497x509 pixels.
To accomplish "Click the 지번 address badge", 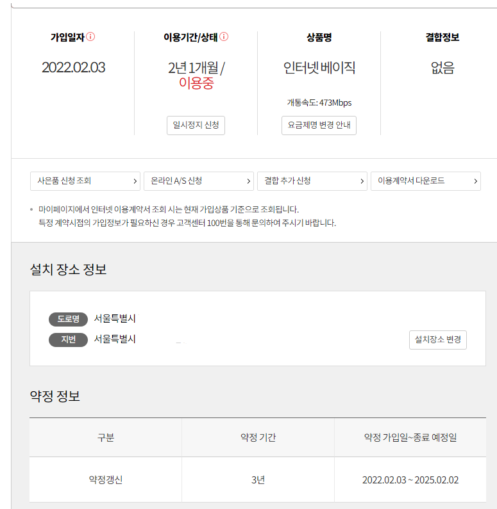I will (68, 340).
